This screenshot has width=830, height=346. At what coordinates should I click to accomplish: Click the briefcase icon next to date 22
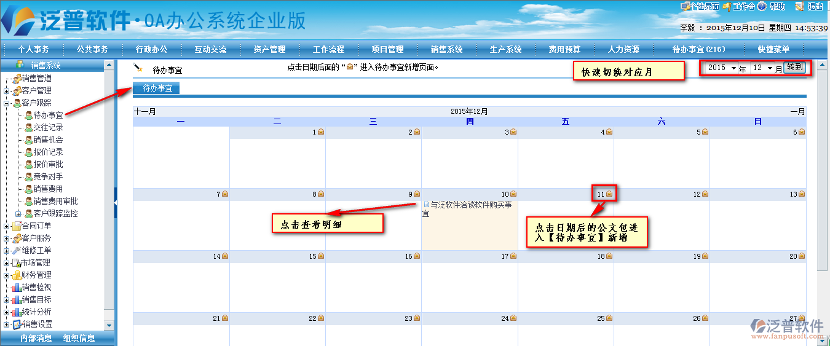321,318
